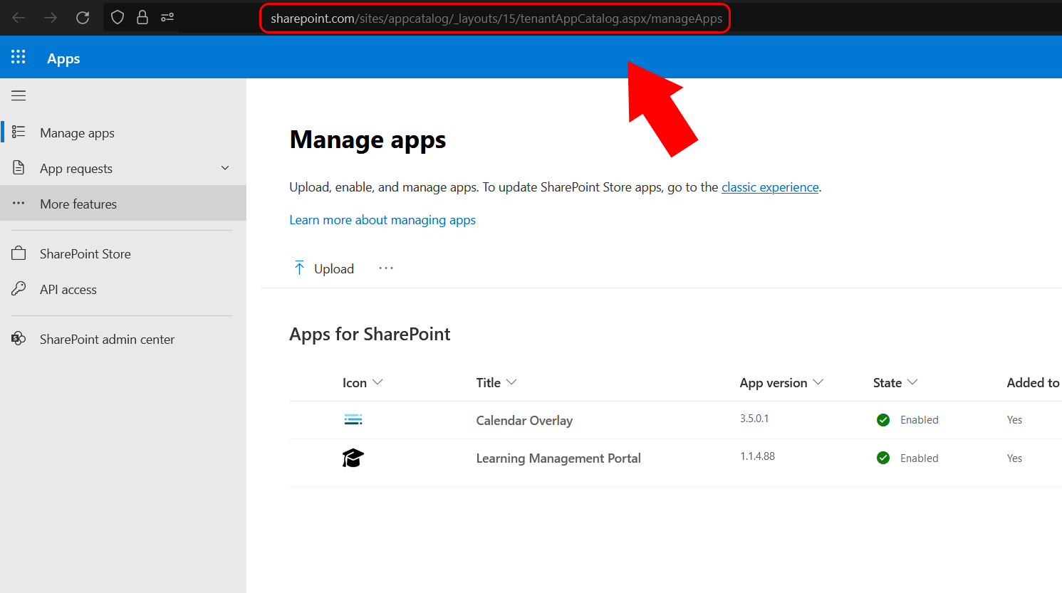Click the green Enabled checkmark for Learning Management Portal
The image size is (1062, 593).
[883, 458]
